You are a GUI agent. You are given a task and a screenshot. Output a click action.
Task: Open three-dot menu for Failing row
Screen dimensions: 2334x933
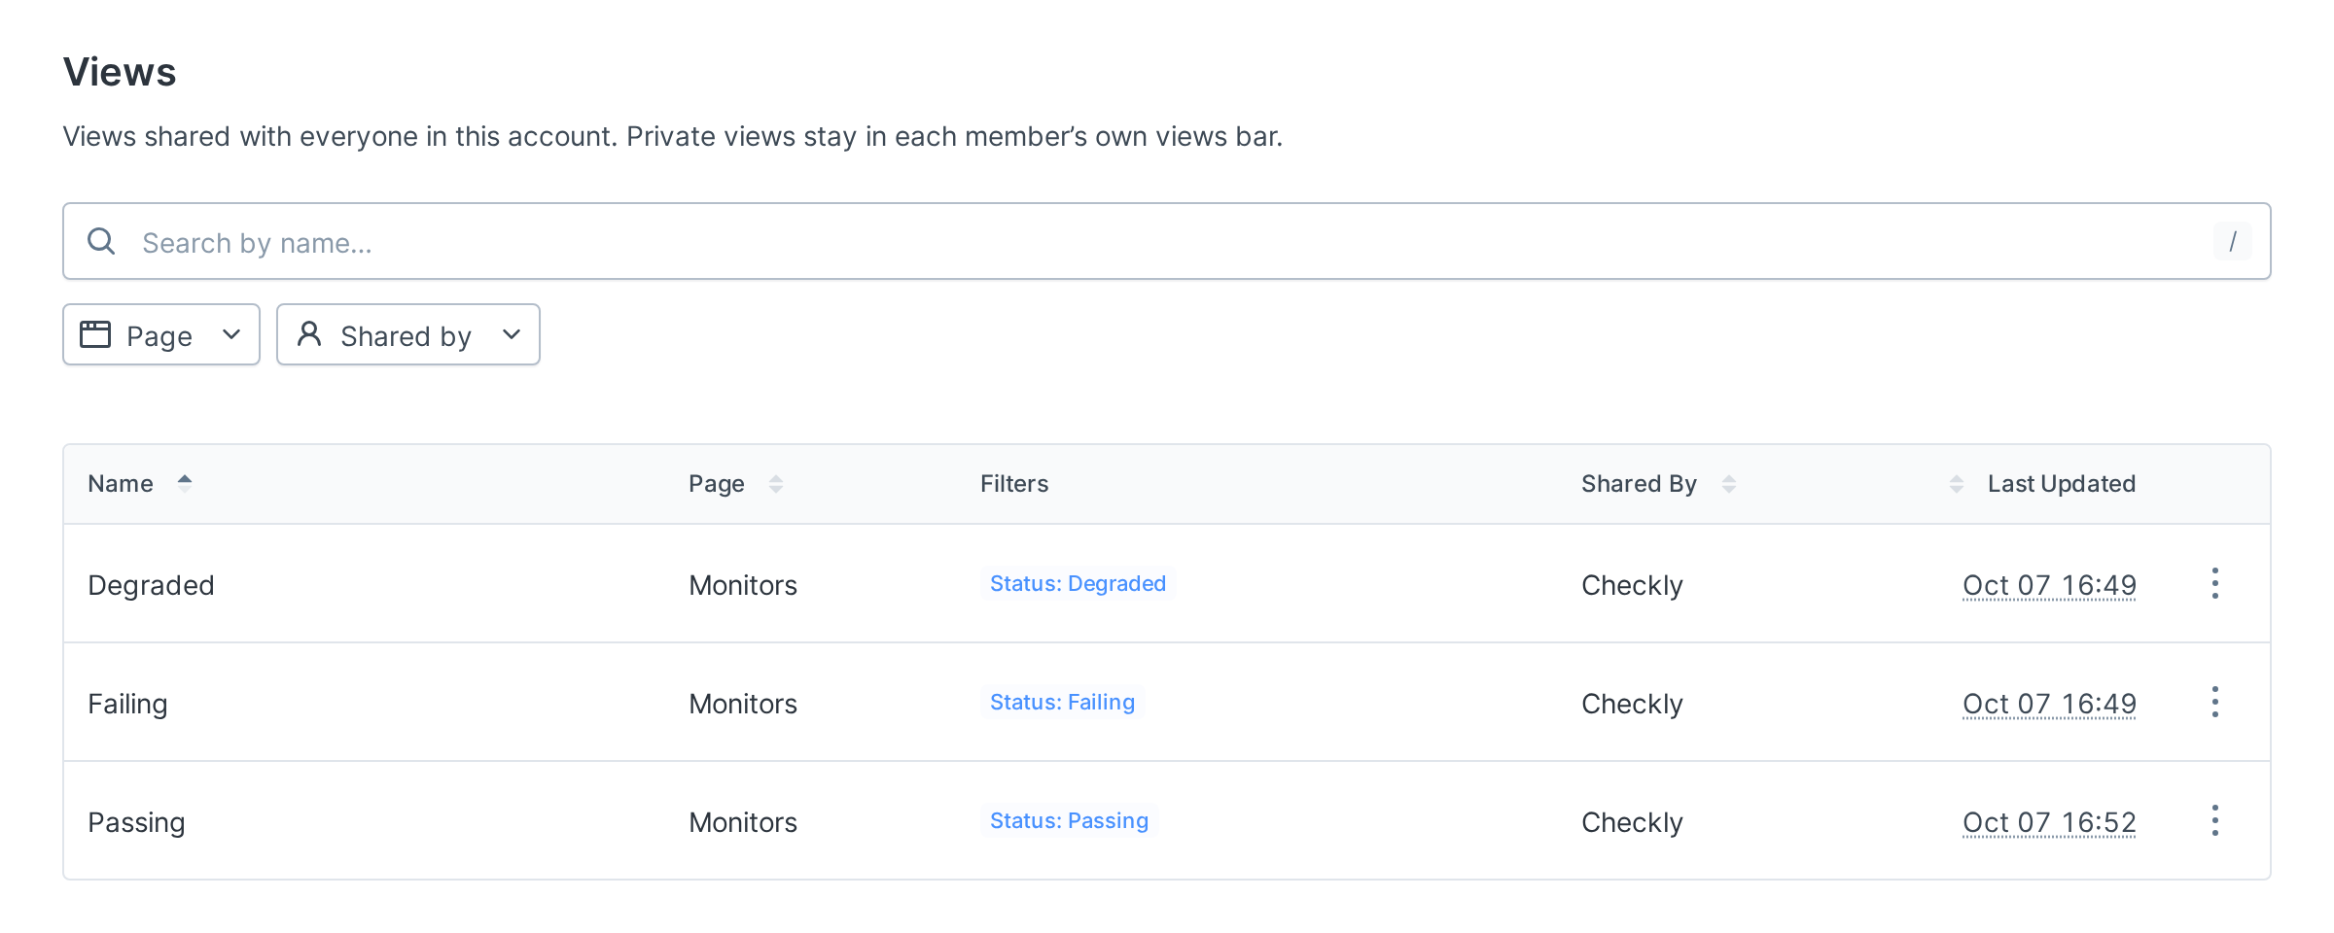pos(2214,702)
